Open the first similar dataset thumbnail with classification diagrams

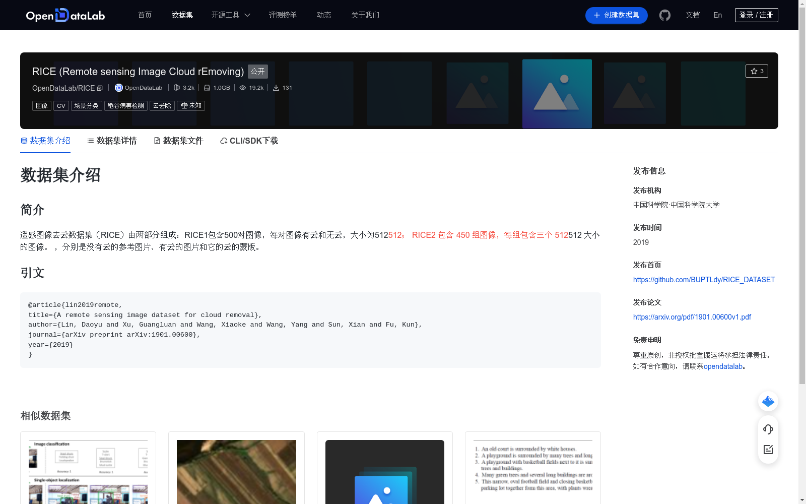pos(88,471)
